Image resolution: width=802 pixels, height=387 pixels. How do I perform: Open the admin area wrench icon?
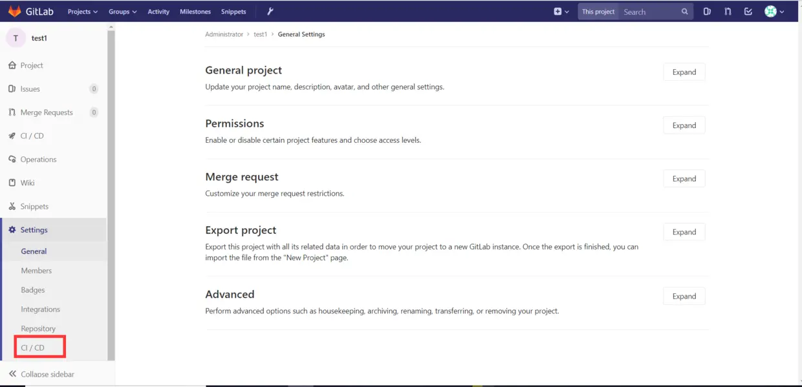point(270,12)
